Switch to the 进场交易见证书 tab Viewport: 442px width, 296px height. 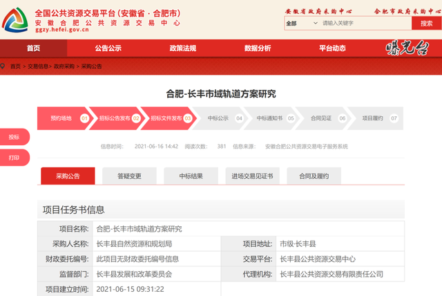pos(253,176)
